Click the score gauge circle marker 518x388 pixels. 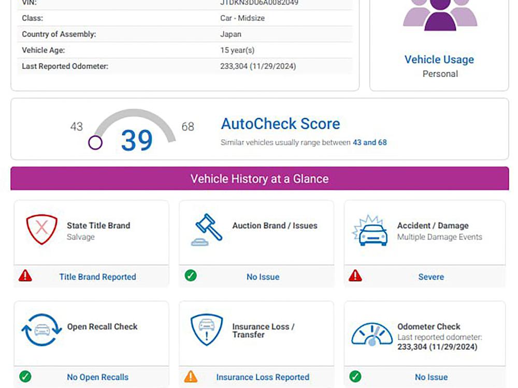click(x=95, y=143)
